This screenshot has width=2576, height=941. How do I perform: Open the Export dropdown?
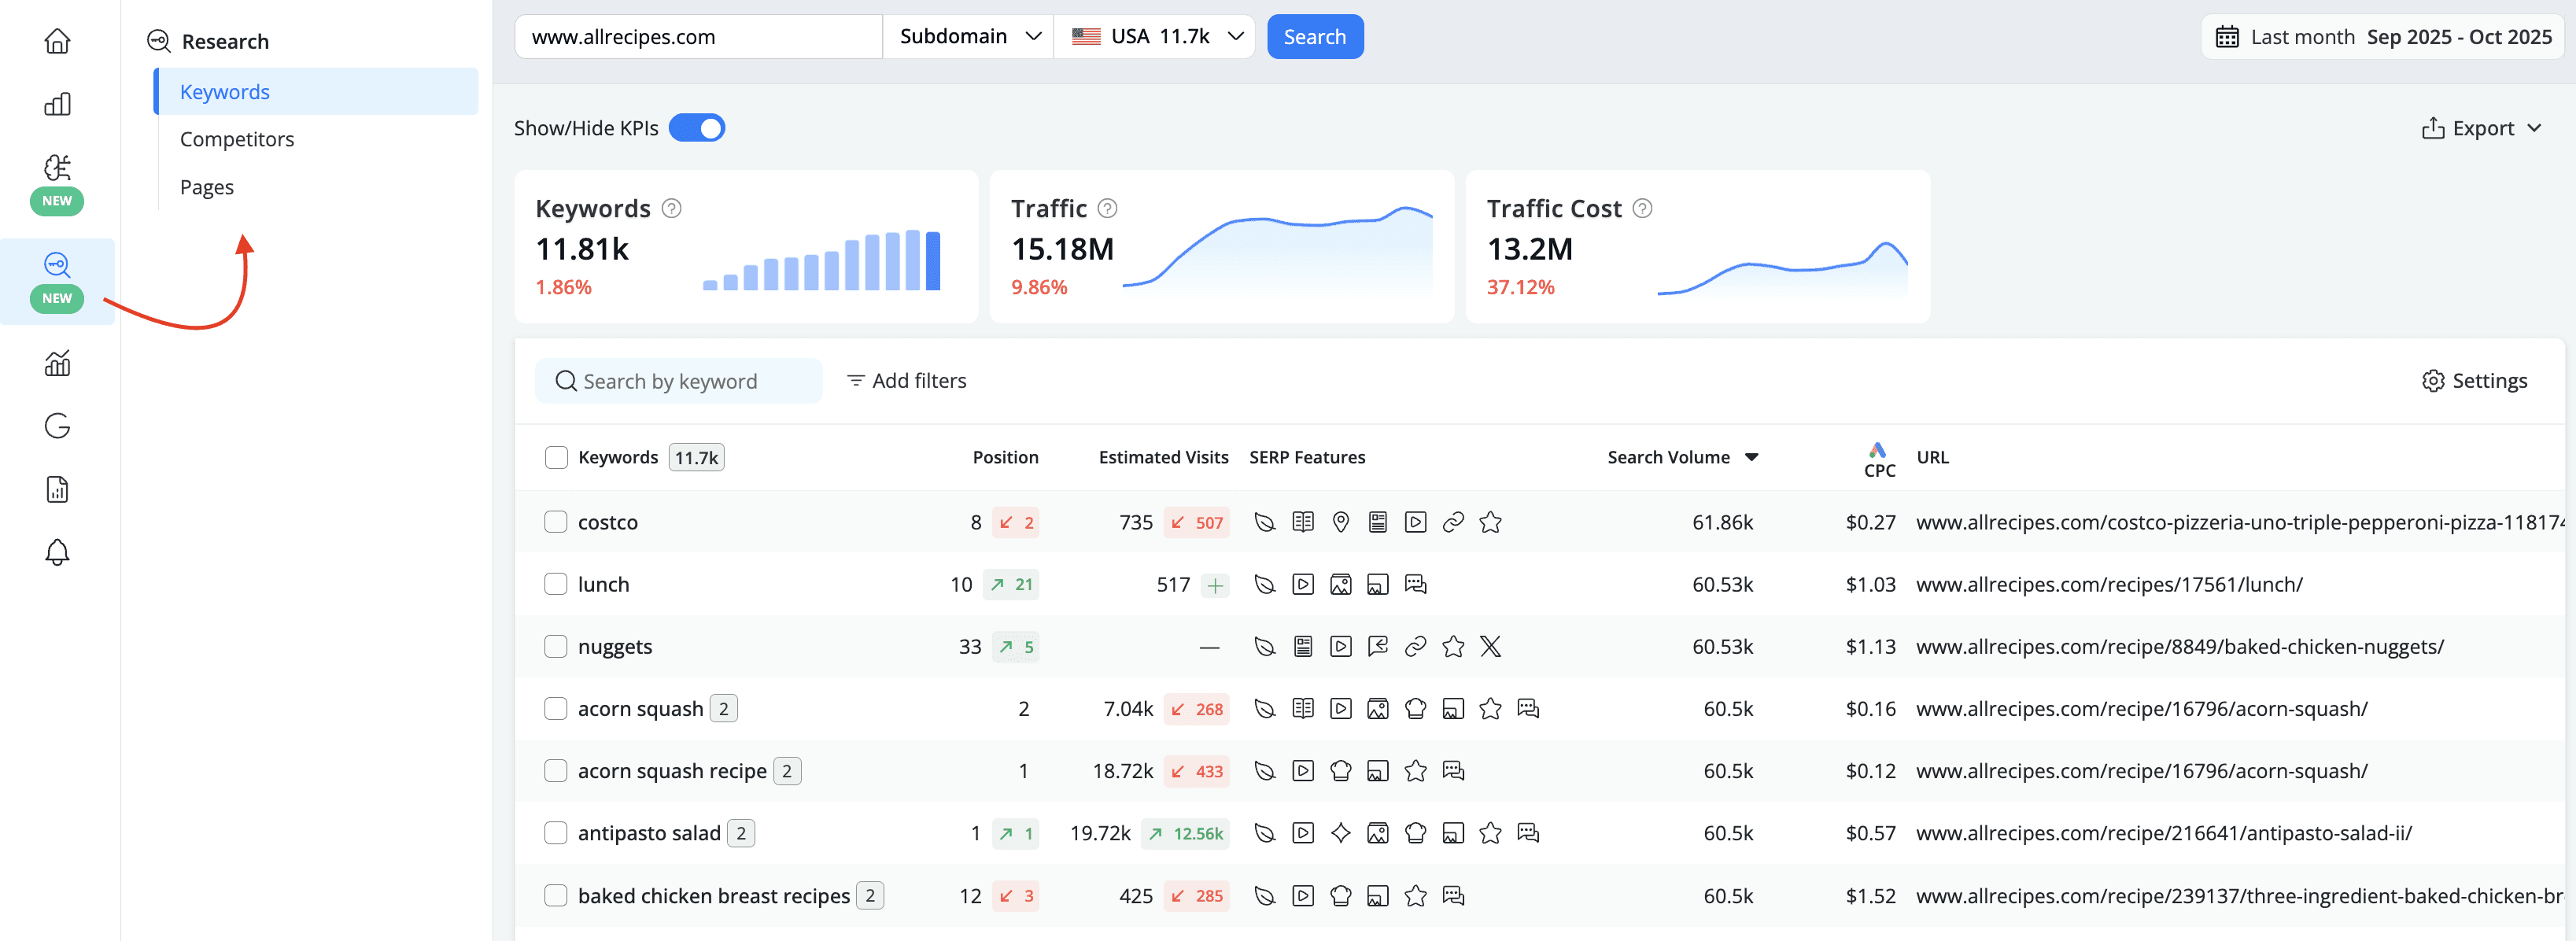pos(2482,128)
